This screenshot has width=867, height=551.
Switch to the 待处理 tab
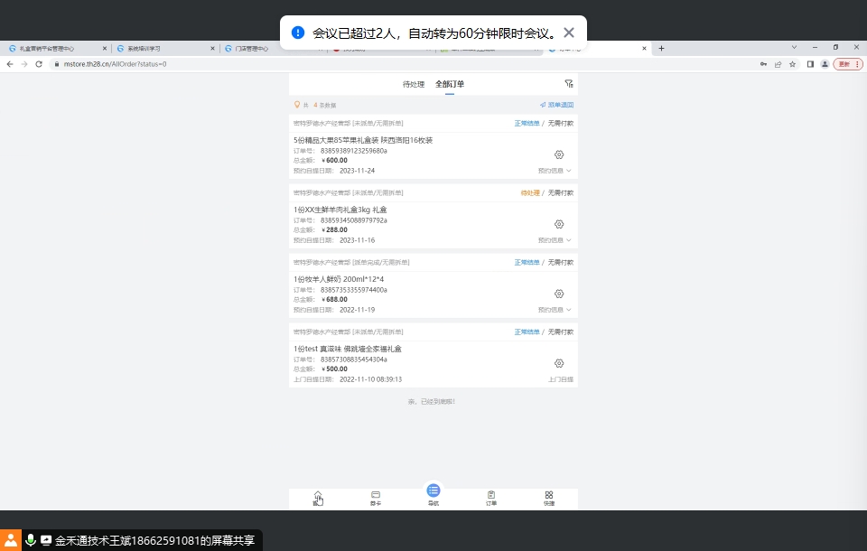414,84
